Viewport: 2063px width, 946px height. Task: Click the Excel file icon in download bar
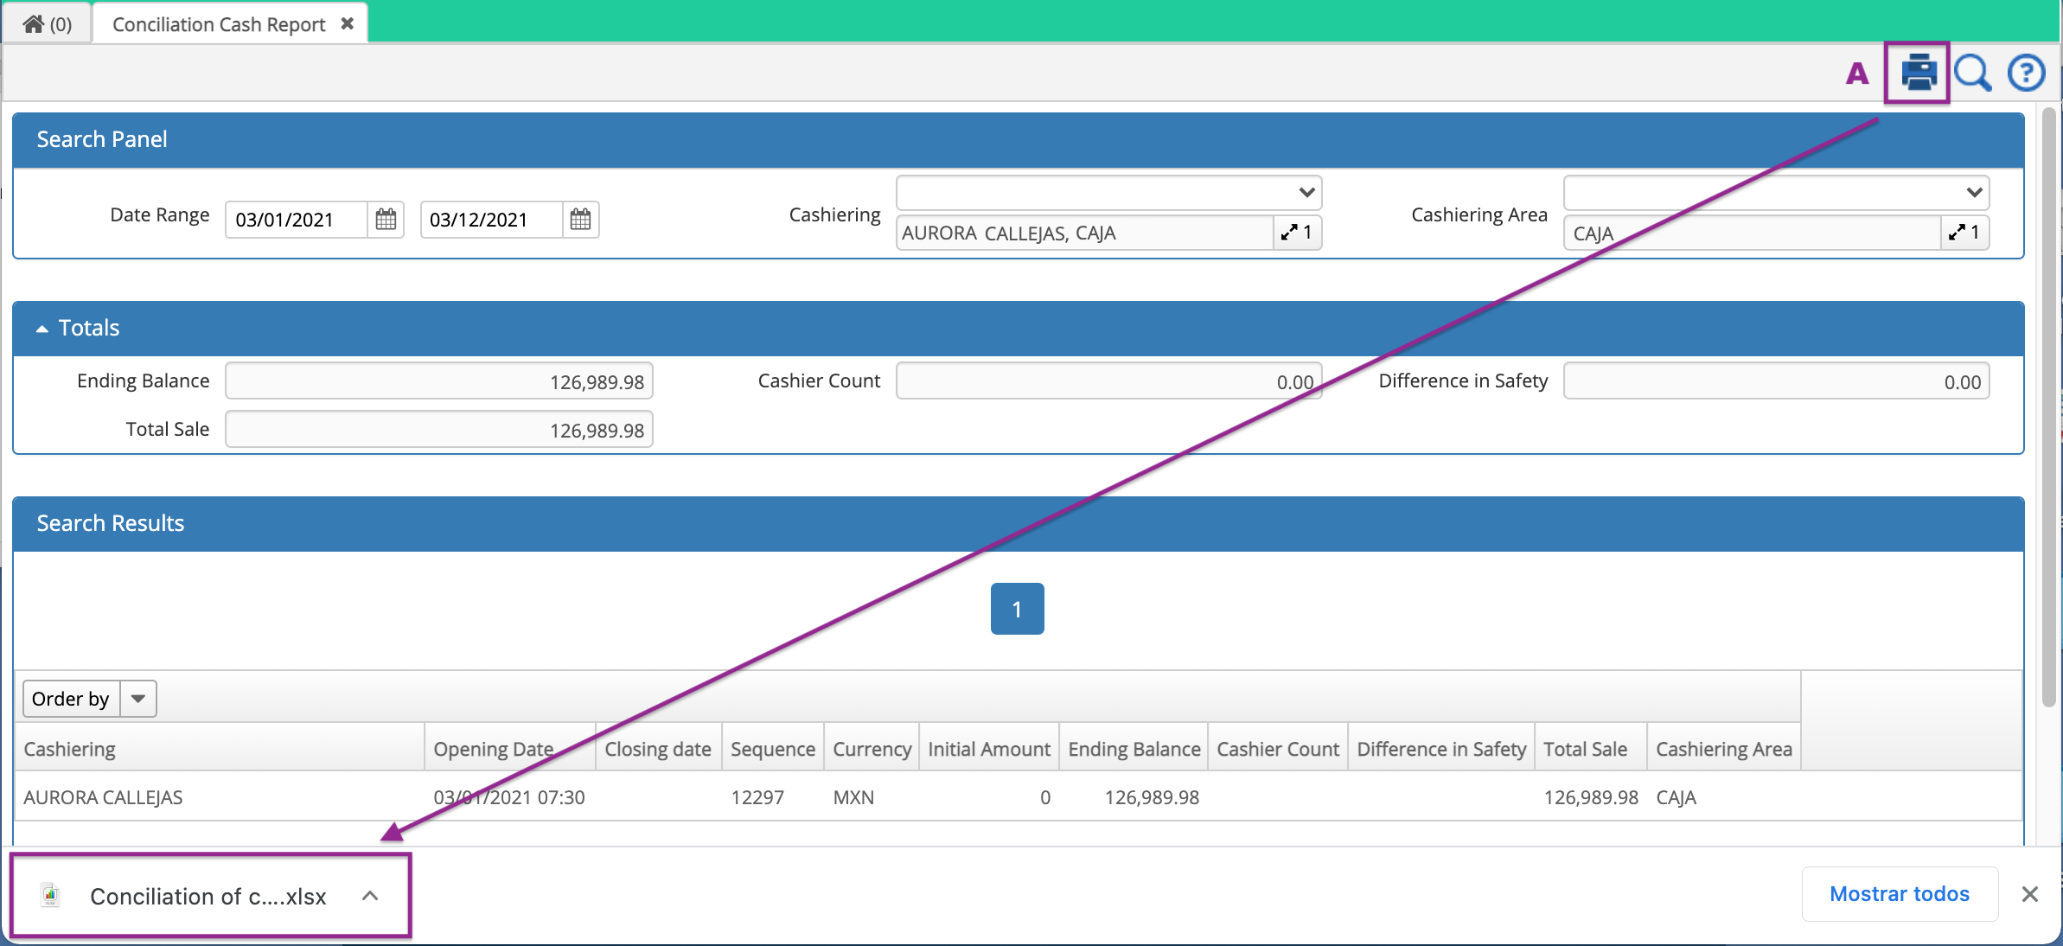pyautogui.click(x=50, y=896)
